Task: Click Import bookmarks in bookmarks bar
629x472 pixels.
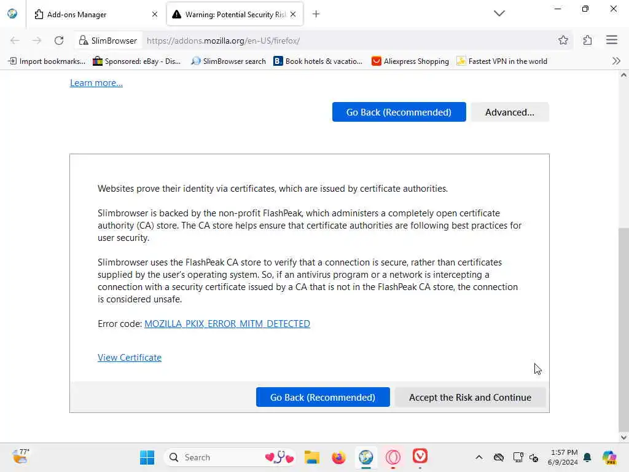Action: point(47,61)
